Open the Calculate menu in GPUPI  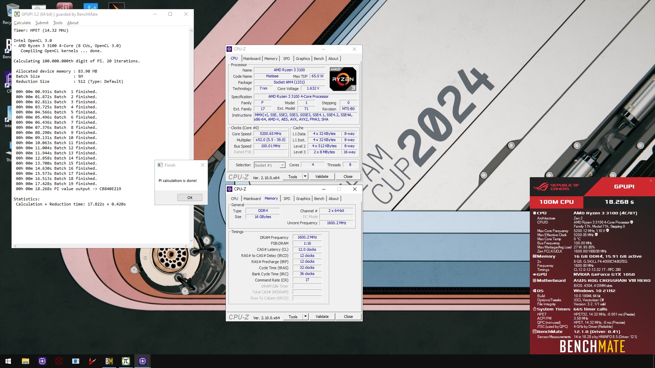(23, 23)
